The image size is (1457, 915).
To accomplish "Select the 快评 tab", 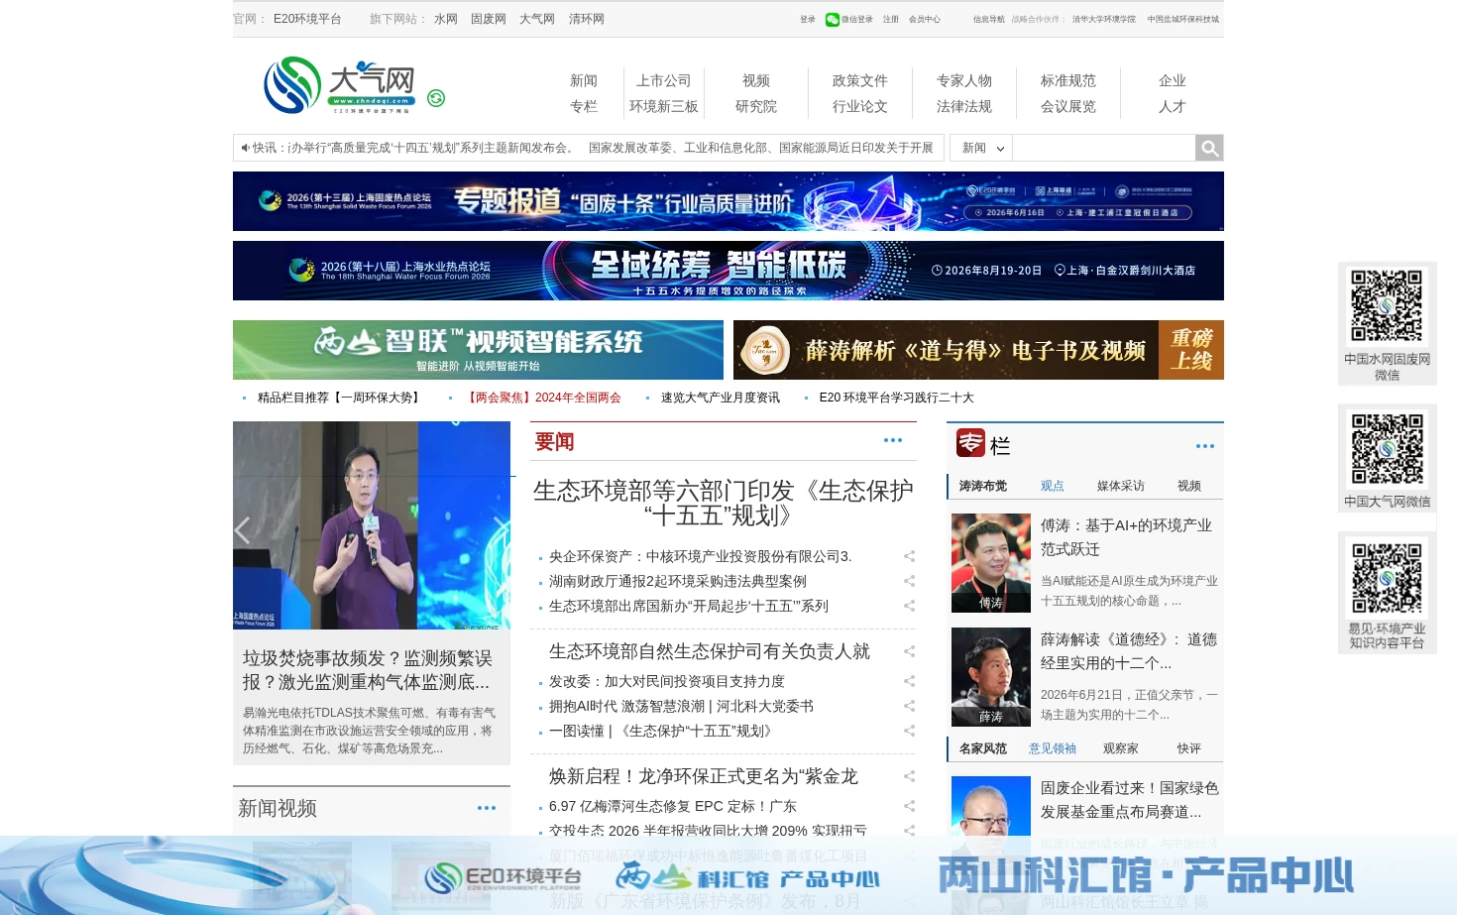I will tap(1189, 748).
